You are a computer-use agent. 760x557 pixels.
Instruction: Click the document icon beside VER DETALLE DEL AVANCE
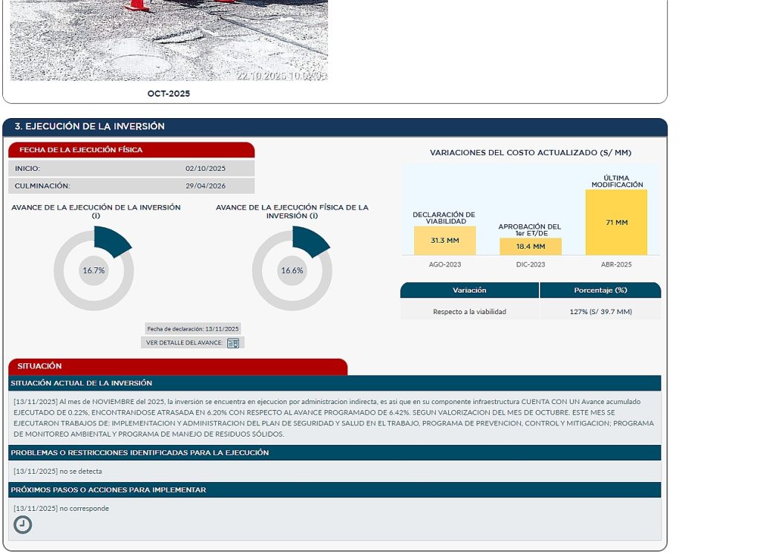233,343
